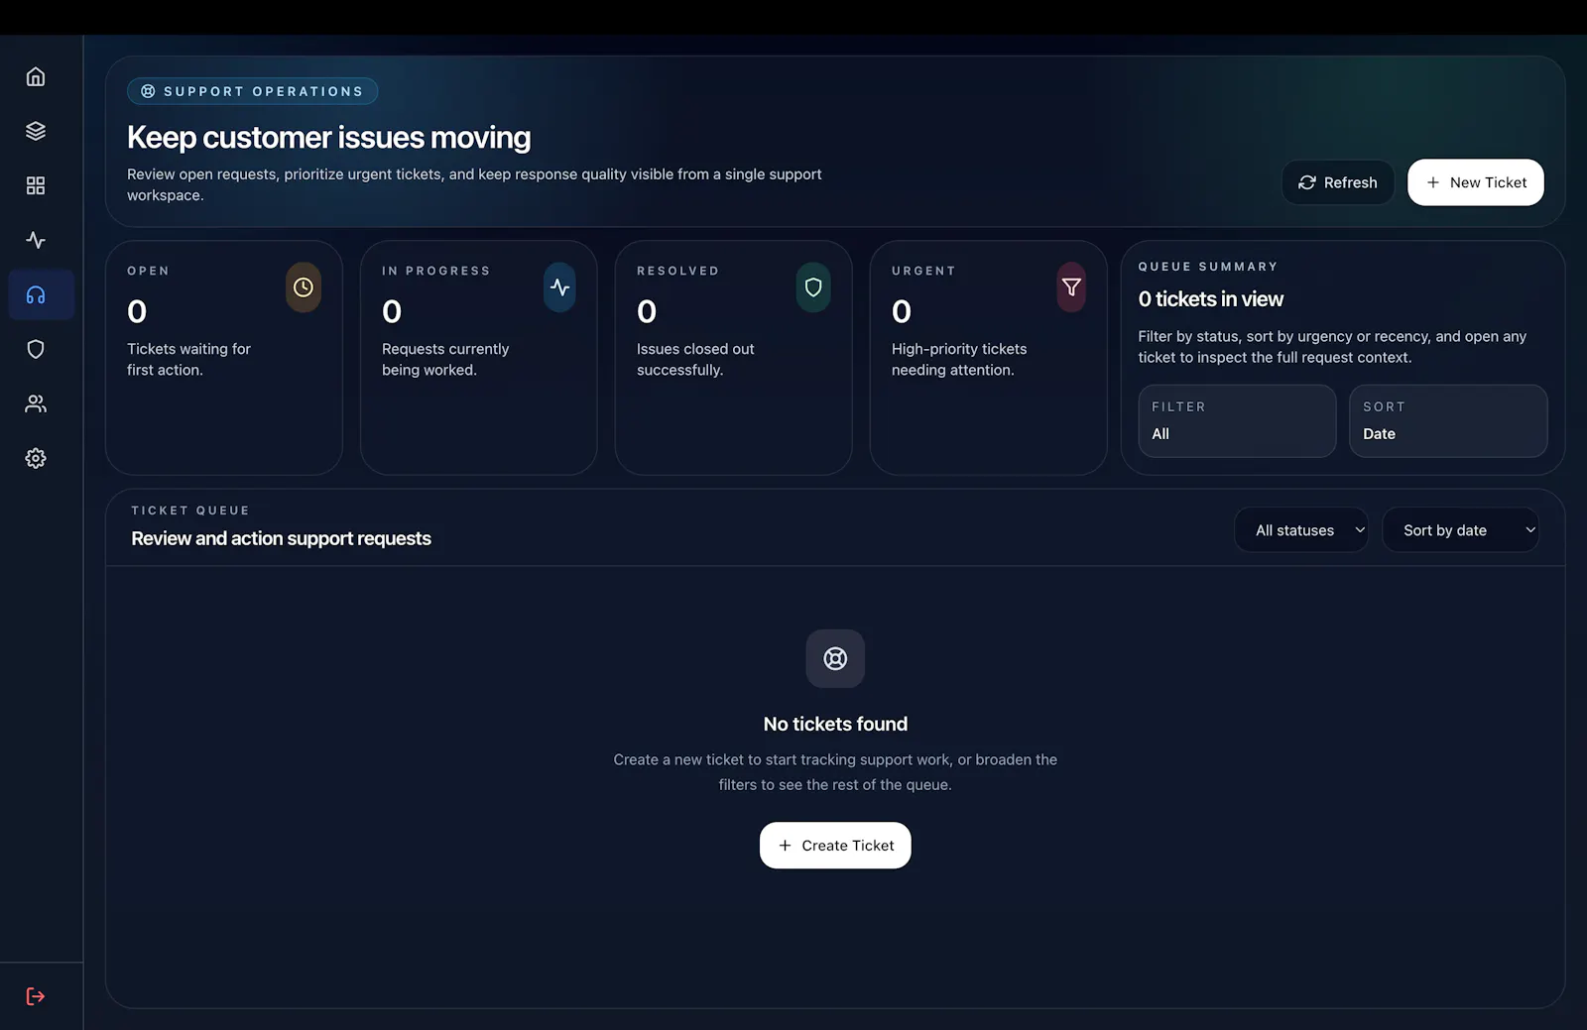Click 'High-priority tickets needing attention' text

click(959, 359)
